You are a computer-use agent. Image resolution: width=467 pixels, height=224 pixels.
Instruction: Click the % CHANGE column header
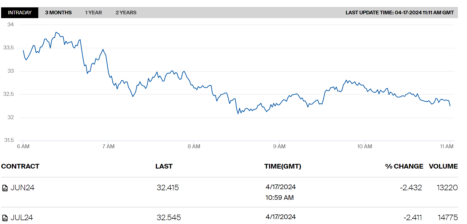(404, 166)
